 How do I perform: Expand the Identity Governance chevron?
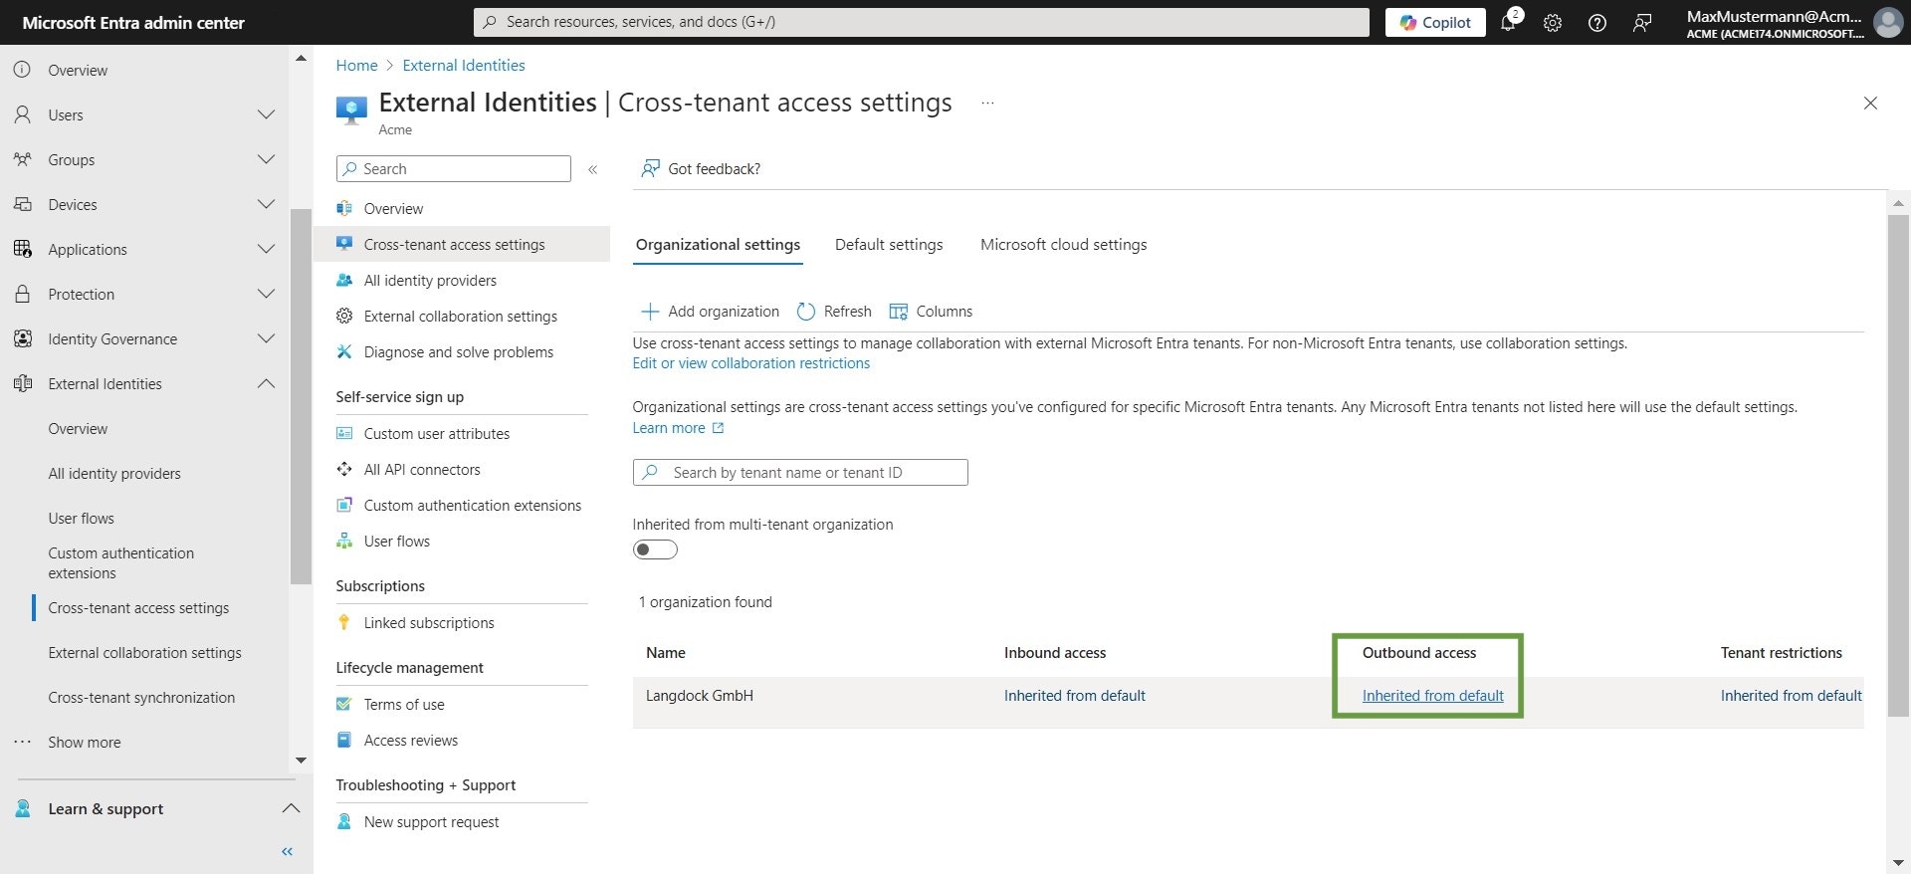pyautogui.click(x=266, y=338)
